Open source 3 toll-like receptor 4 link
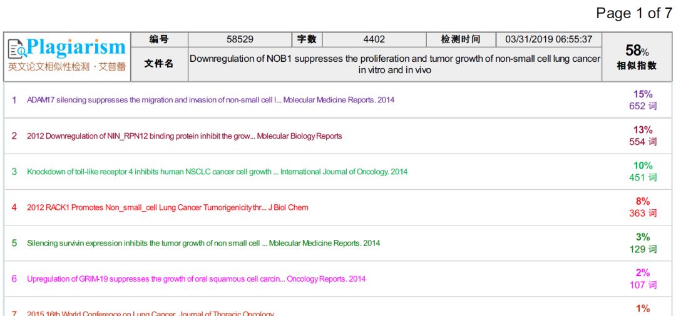The height and width of the screenshot is (316, 676). click(217, 172)
